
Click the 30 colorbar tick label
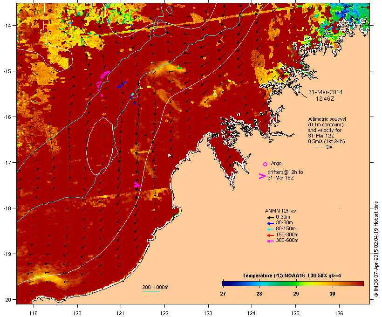click(x=332, y=294)
